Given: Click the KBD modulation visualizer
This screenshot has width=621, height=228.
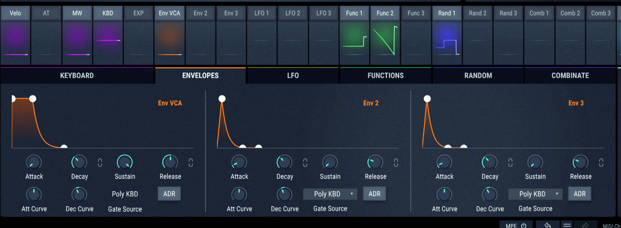Looking at the screenshot, I should point(108,43).
